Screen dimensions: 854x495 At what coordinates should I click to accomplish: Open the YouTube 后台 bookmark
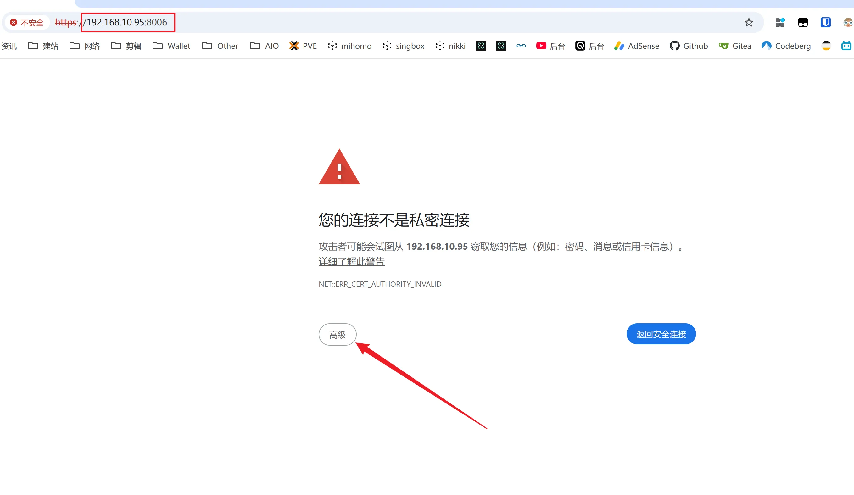click(x=550, y=46)
